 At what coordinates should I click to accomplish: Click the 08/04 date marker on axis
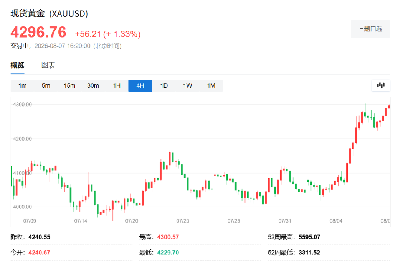336,221
